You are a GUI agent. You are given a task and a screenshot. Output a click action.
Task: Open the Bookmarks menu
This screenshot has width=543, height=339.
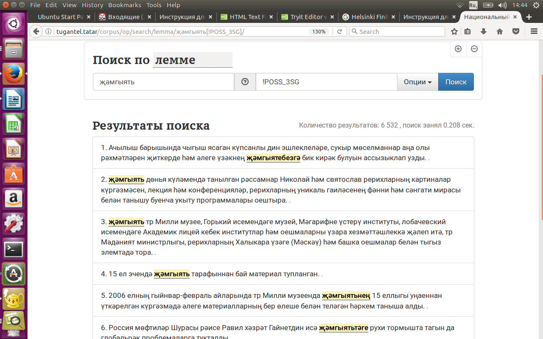pyautogui.click(x=124, y=5)
